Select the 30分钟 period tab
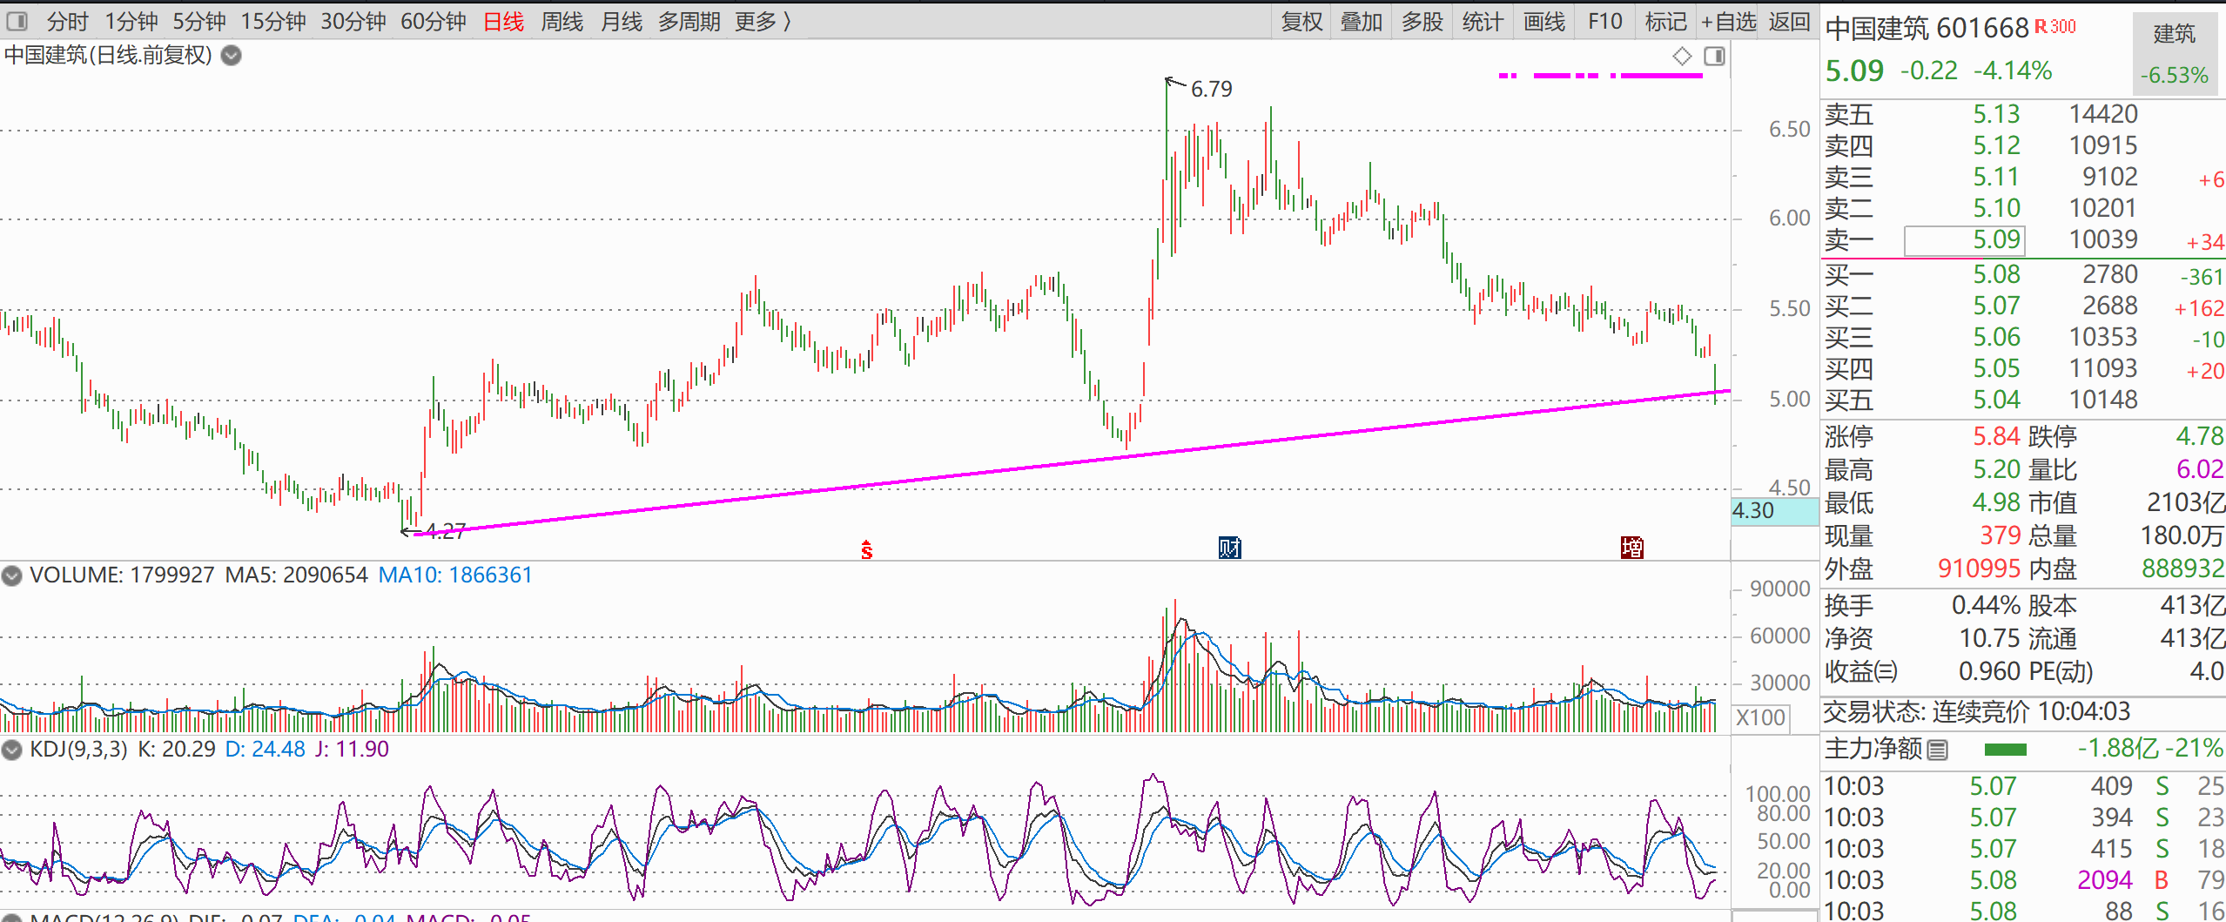 (x=353, y=21)
